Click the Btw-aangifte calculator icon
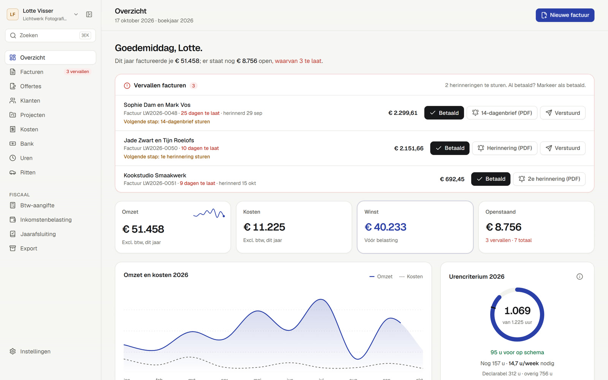This screenshot has height=380, width=608. pos(13,205)
